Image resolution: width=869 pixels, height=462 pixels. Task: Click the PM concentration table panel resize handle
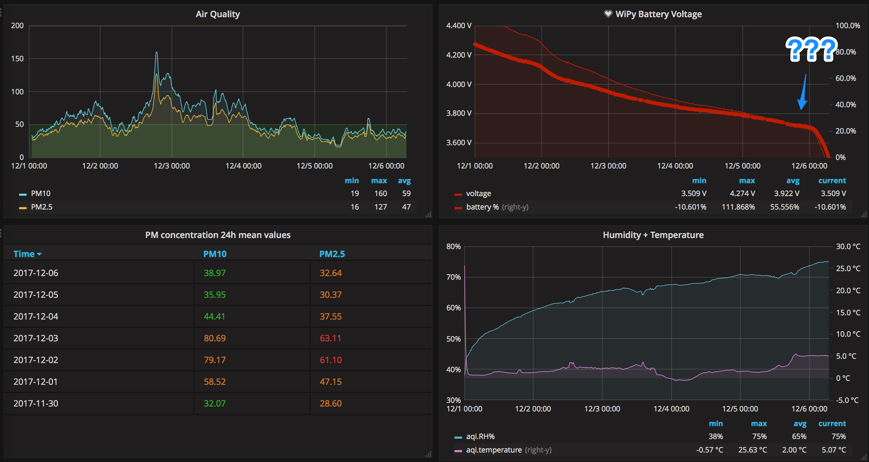click(428, 455)
